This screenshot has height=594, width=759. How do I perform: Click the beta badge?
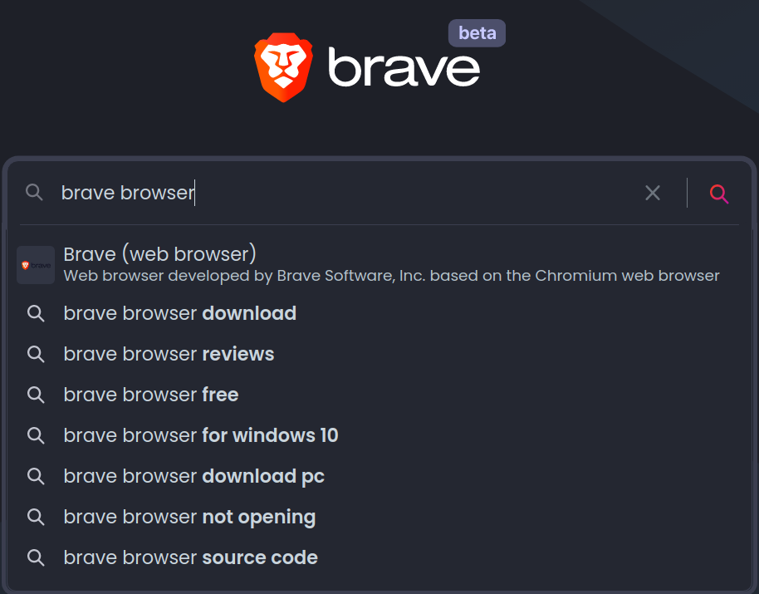point(477,33)
